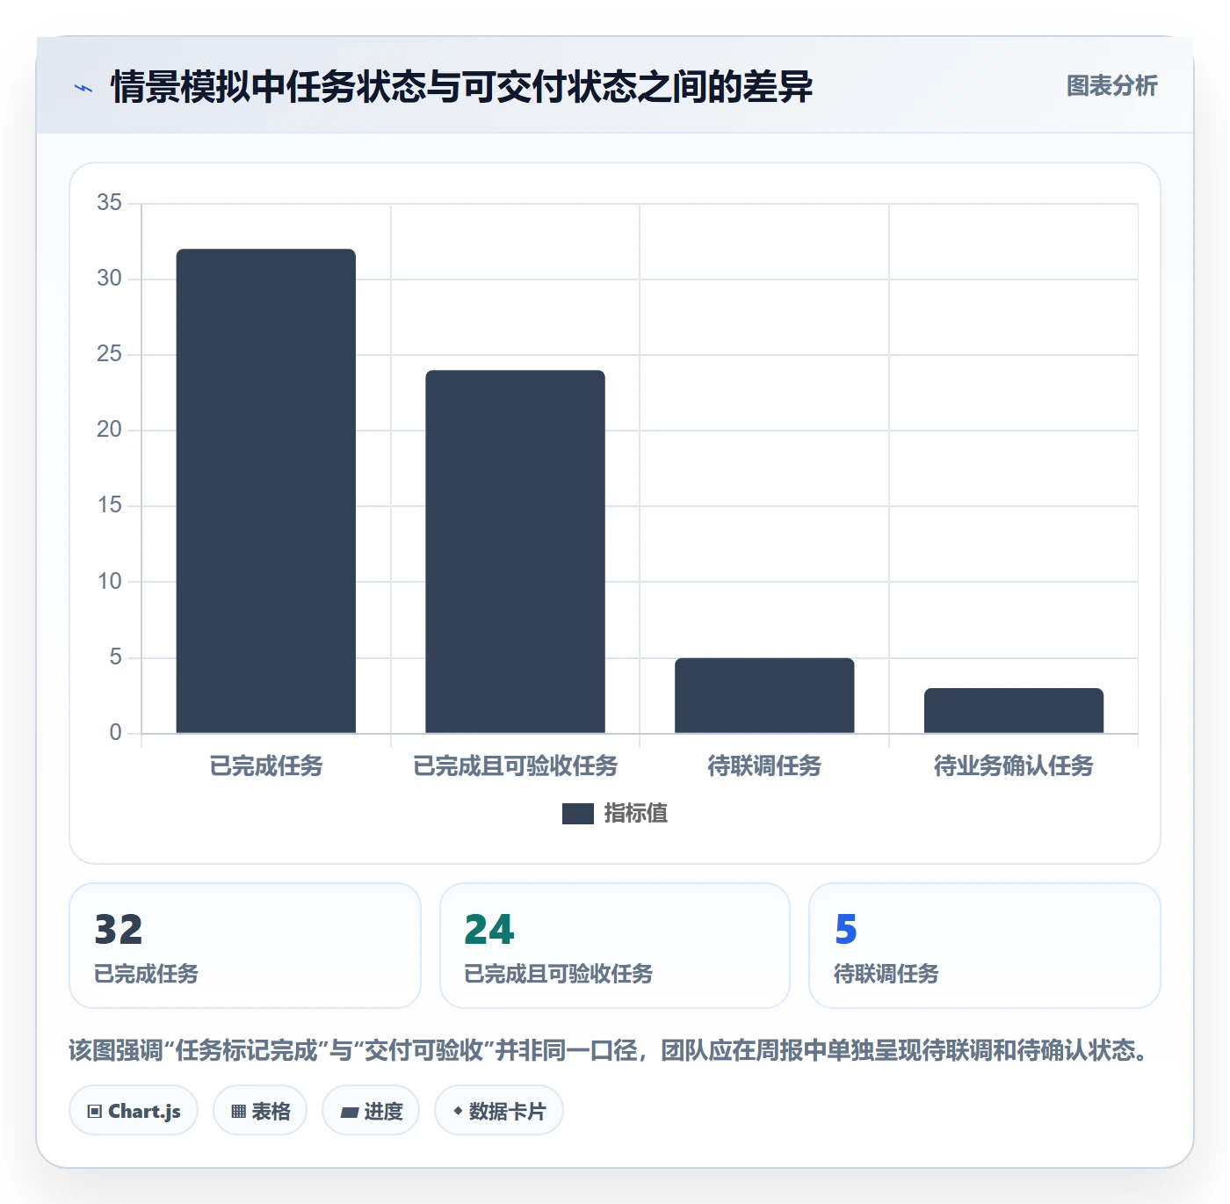The image size is (1230, 1204).
Task: Click the 图表分析 label in the header
Action: [1111, 86]
